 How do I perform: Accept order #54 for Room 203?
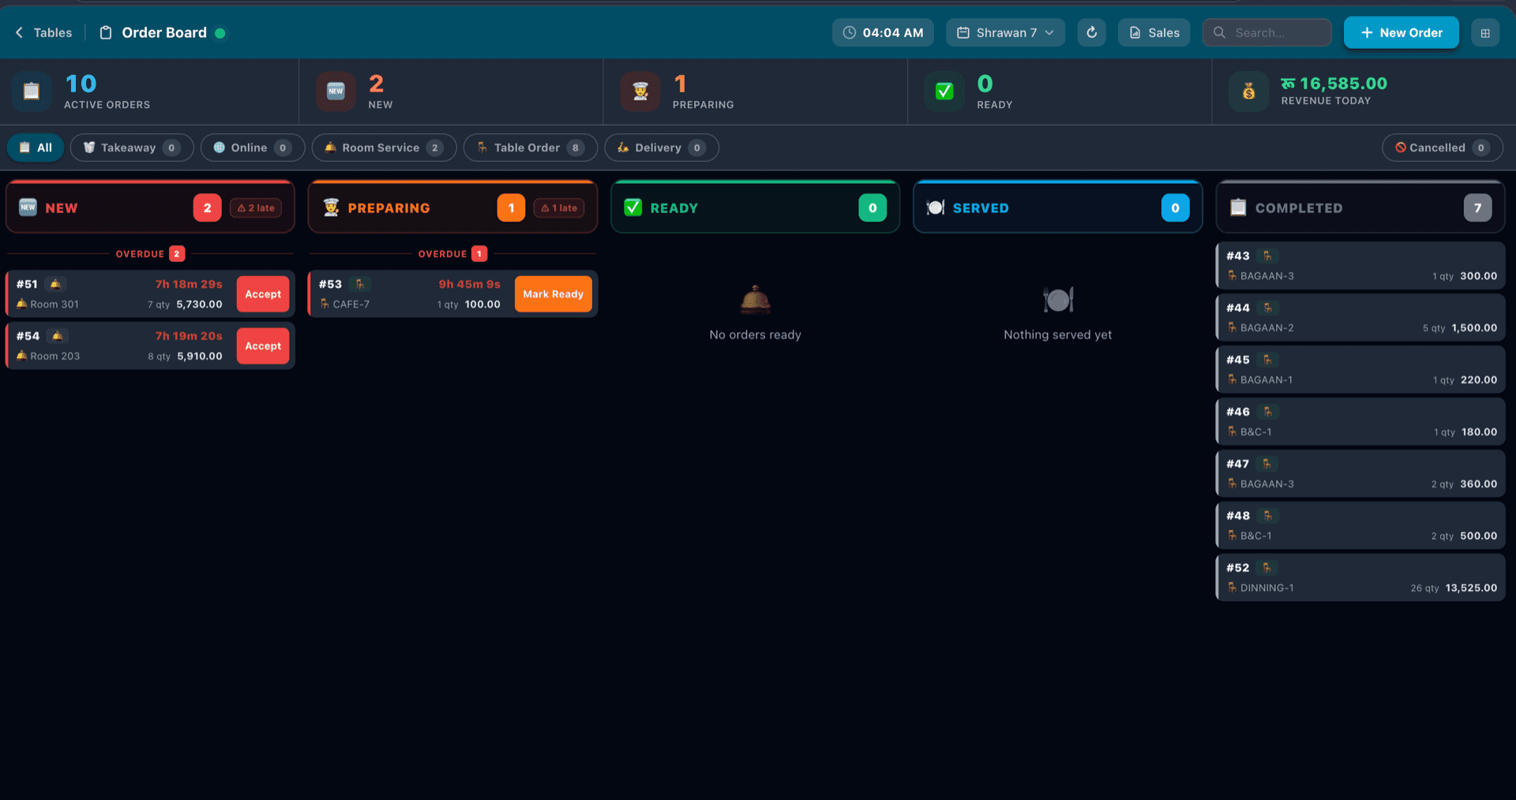[263, 346]
